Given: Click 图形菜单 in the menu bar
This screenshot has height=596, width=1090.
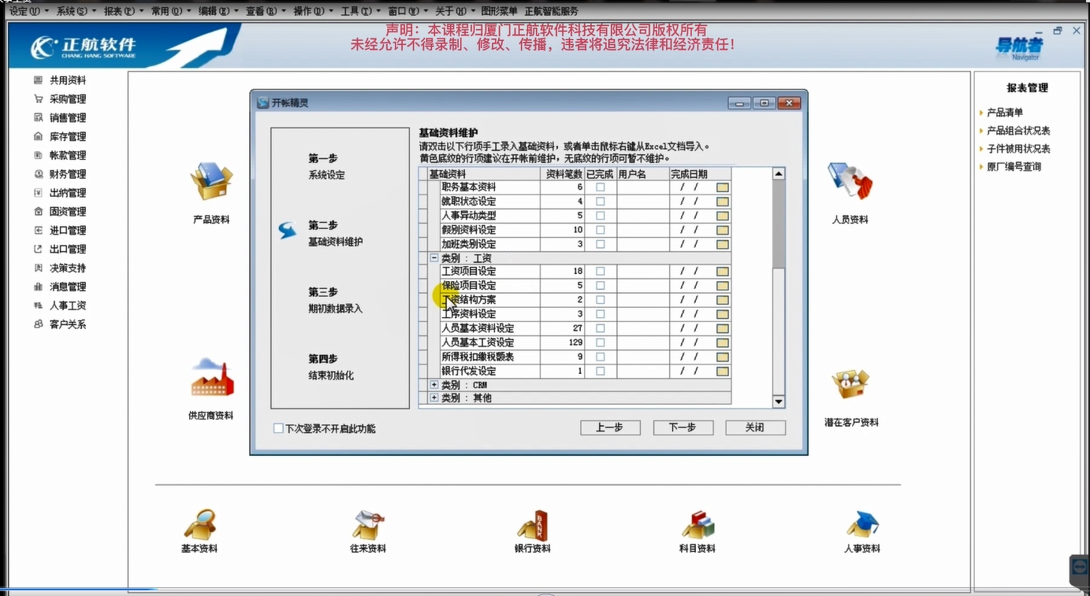Looking at the screenshot, I should (x=499, y=11).
